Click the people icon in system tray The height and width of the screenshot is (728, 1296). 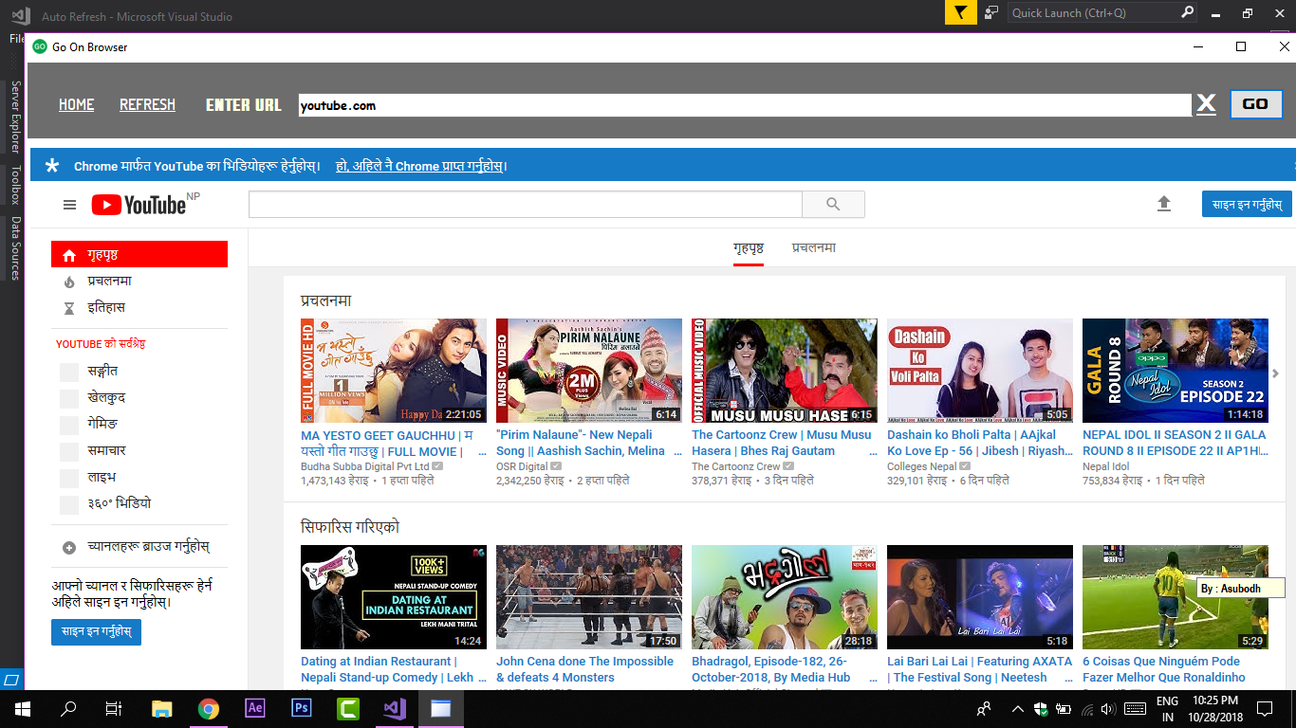[984, 708]
